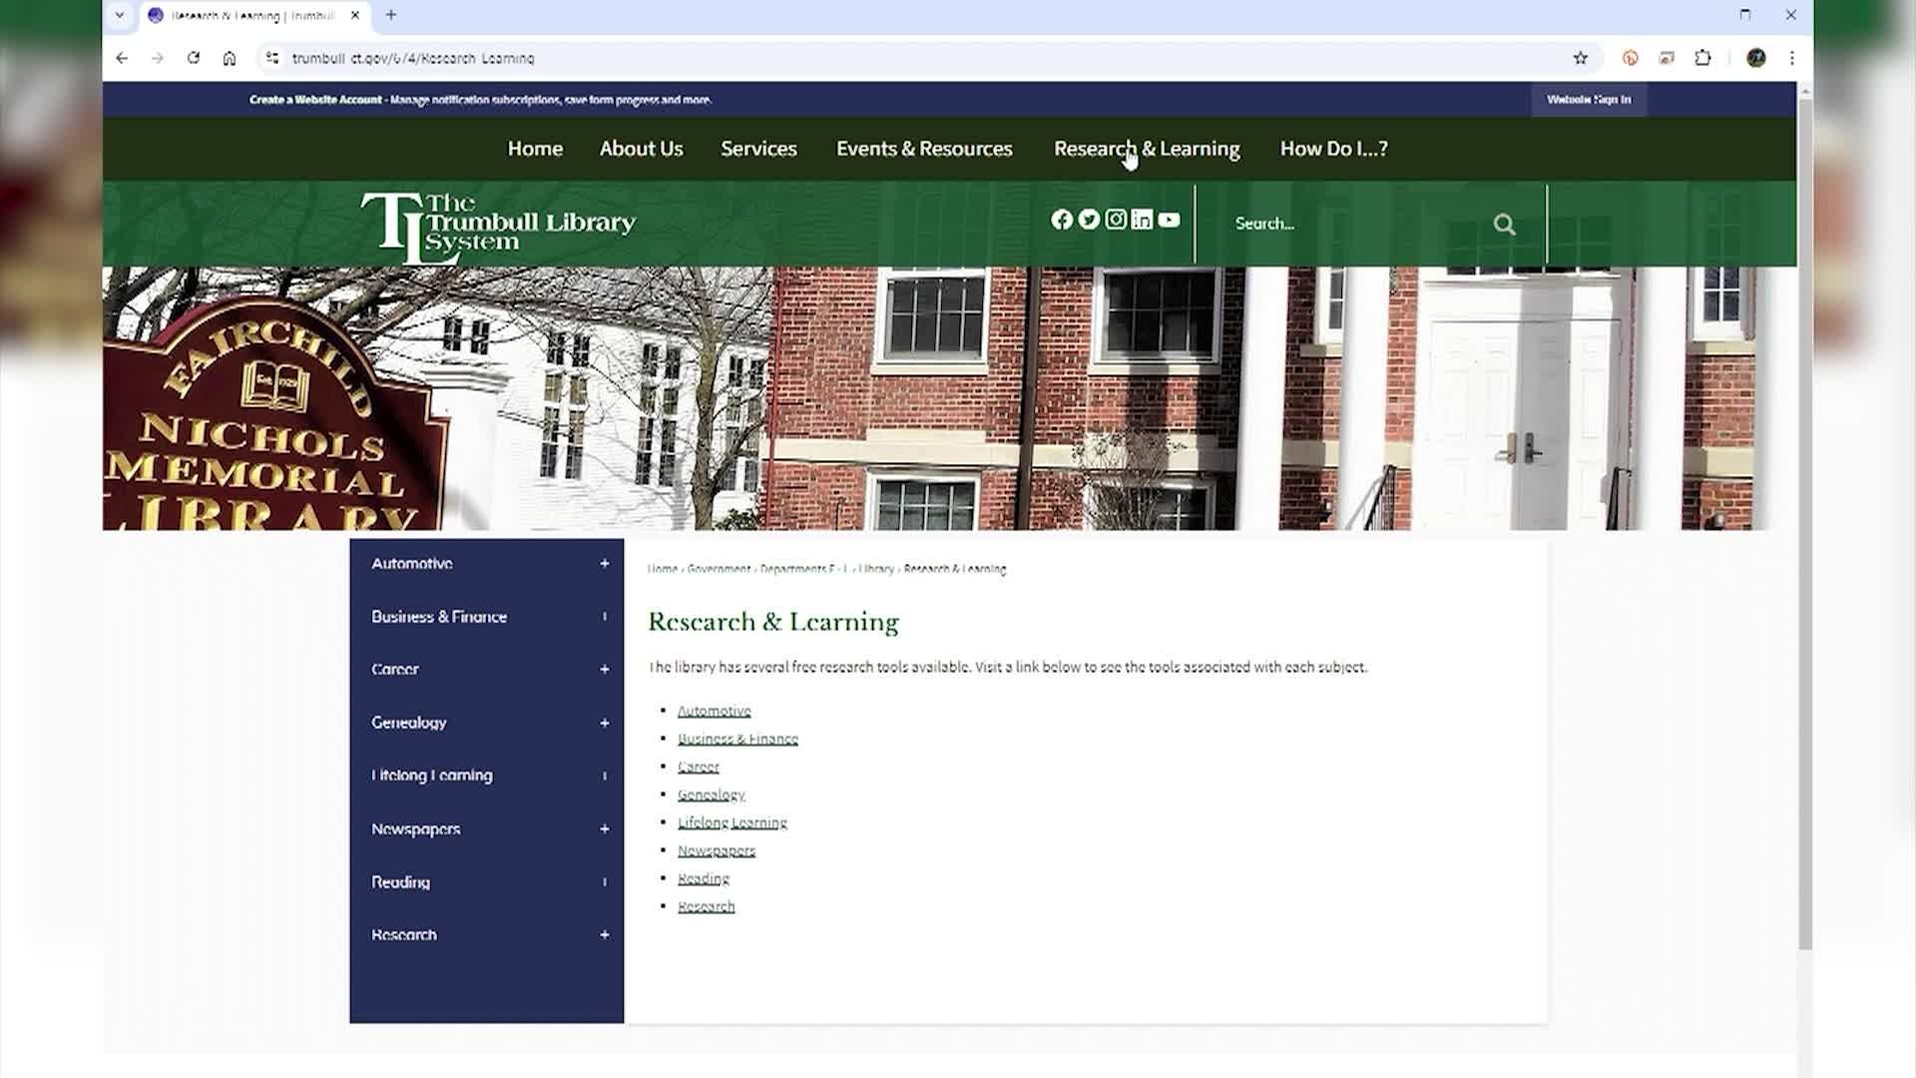Follow the Lifelong Learning list link
The width and height of the screenshot is (1916, 1078).
tap(732, 822)
